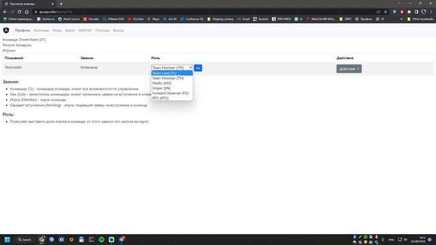Open the browser home page icon
The image size is (436, 245).
tap(27, 12)
